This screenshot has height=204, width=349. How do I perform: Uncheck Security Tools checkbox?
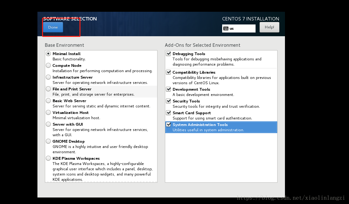[169, 101]
